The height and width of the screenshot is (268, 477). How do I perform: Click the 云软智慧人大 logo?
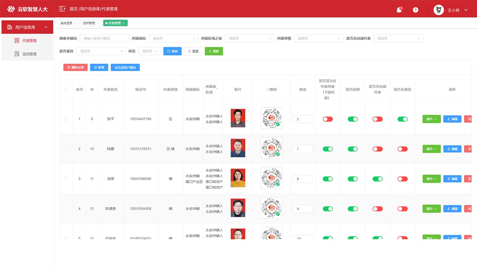pos(28,9)
